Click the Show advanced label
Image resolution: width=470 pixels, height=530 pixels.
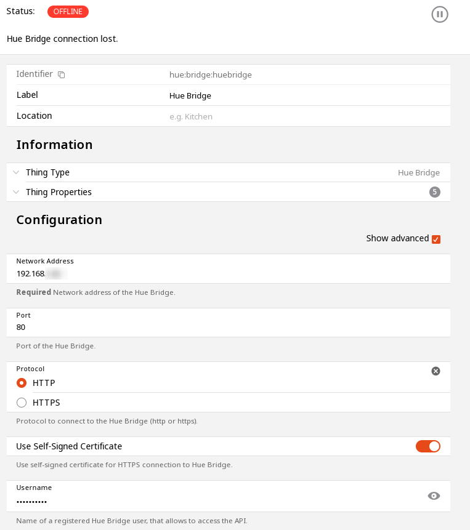point(397,238)
